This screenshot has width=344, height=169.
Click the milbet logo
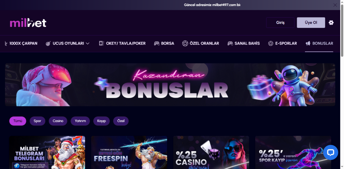coord(28,23)
